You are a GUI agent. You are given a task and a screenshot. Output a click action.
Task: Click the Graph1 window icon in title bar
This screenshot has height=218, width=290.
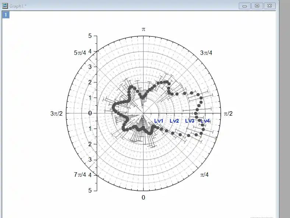pyautogui.click(x=5, y=6)
